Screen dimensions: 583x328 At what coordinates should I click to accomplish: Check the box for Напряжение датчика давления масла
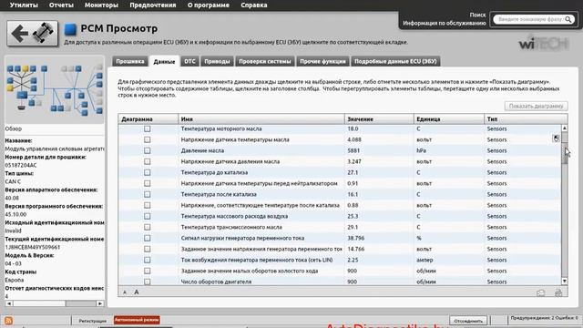point(148,162)
